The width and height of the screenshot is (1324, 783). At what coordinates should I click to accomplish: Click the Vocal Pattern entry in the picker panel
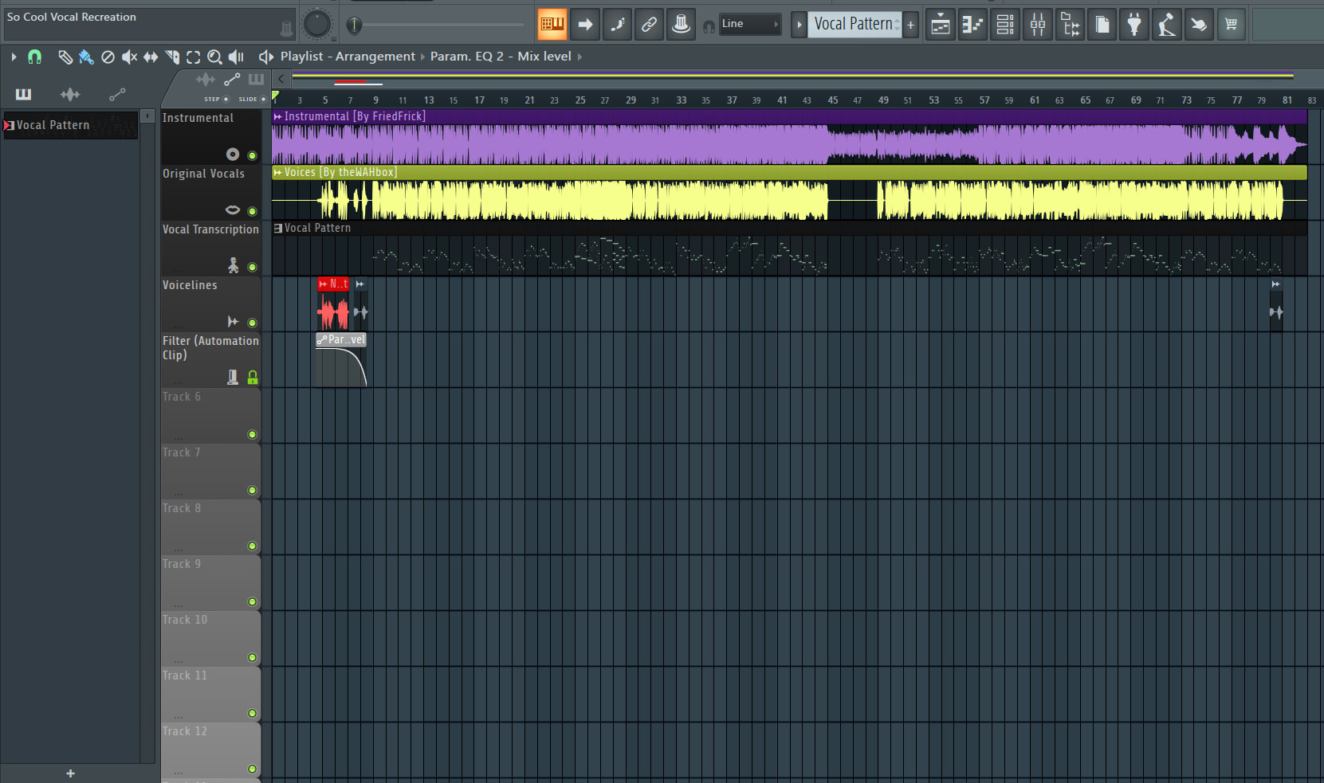coord(53,124)
